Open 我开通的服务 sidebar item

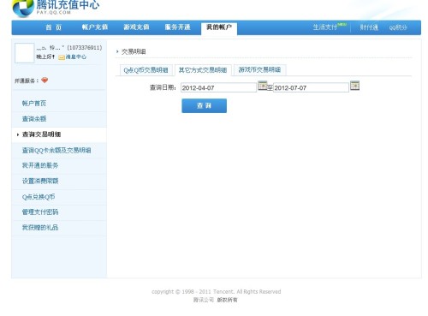(40, 165)
